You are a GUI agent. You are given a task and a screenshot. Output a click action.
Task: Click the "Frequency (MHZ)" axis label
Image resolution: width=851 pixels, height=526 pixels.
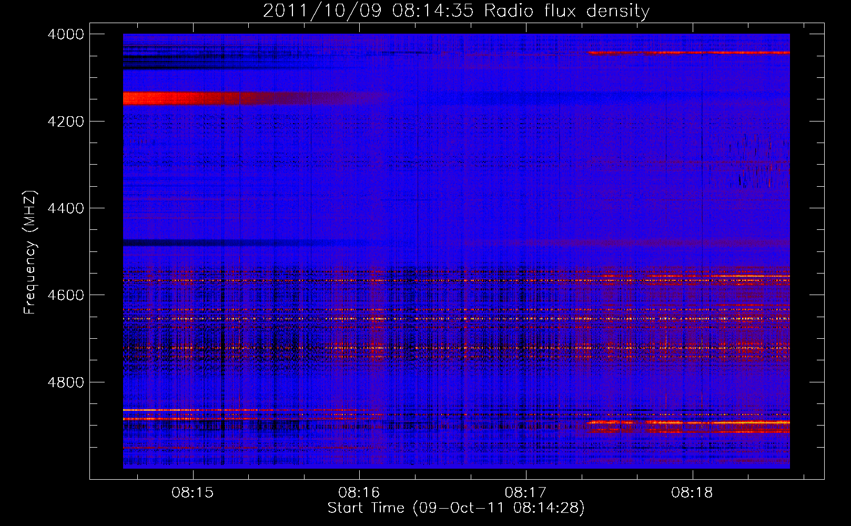[31, 252]
